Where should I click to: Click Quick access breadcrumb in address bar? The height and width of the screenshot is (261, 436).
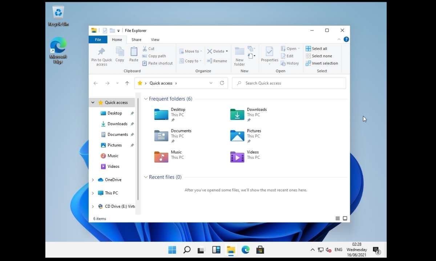click(161, 83)
